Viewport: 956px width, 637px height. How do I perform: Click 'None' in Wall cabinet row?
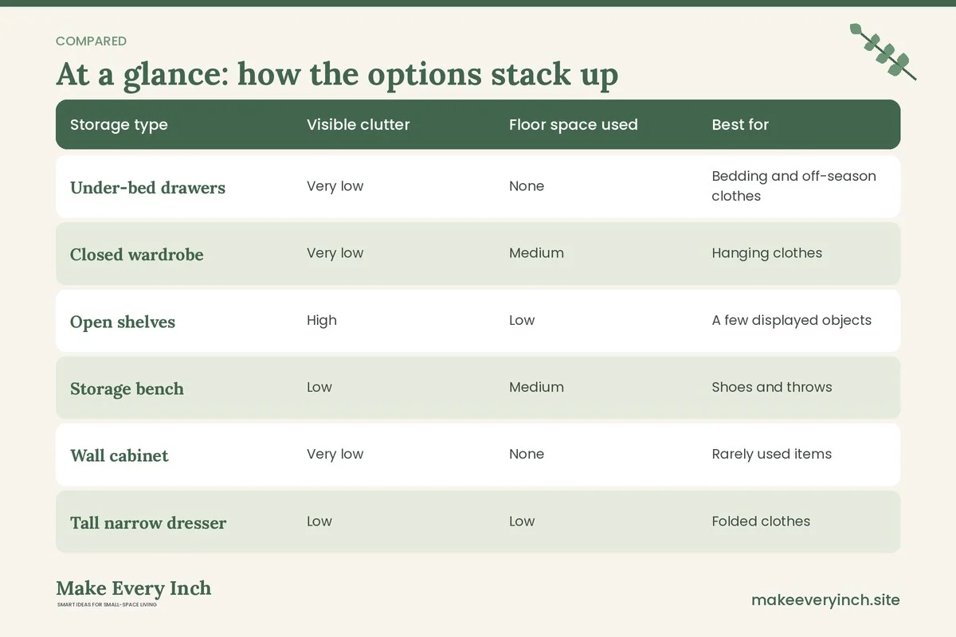point(527,454)
